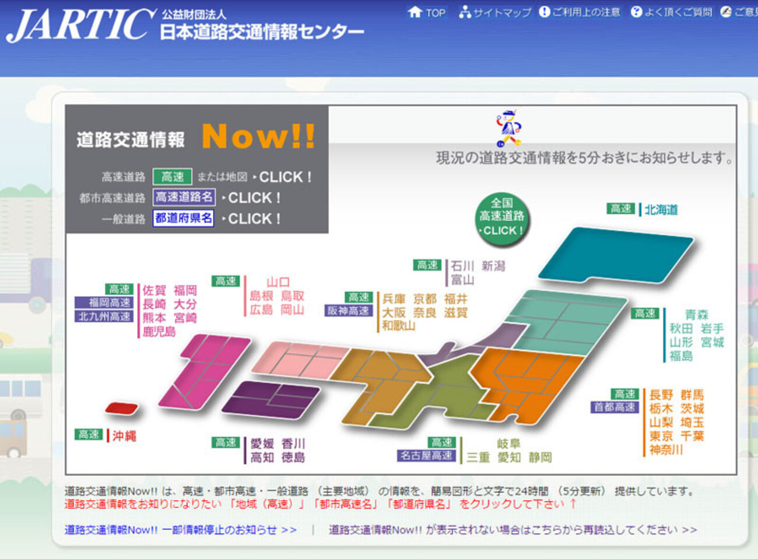Open the サイトマップ page

click(x=495, y=12)
